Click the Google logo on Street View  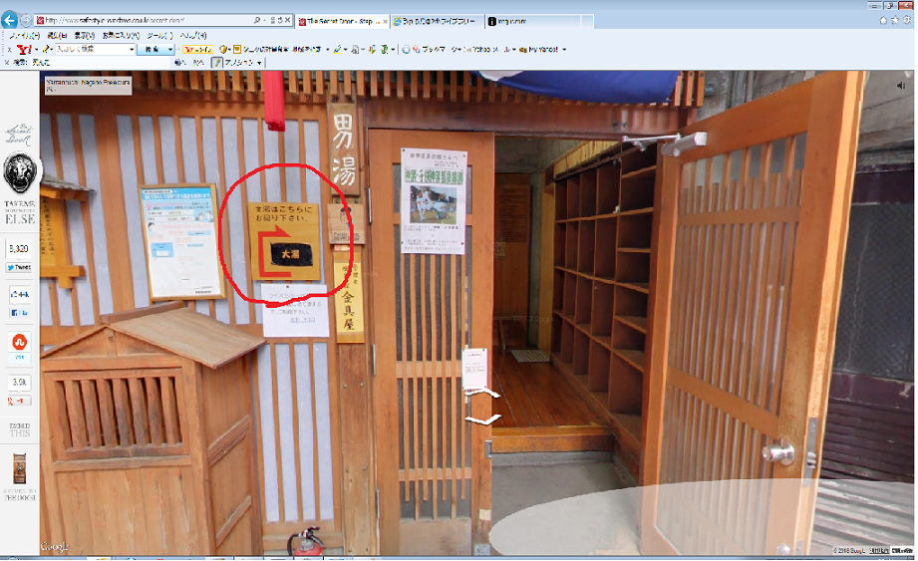55,546
